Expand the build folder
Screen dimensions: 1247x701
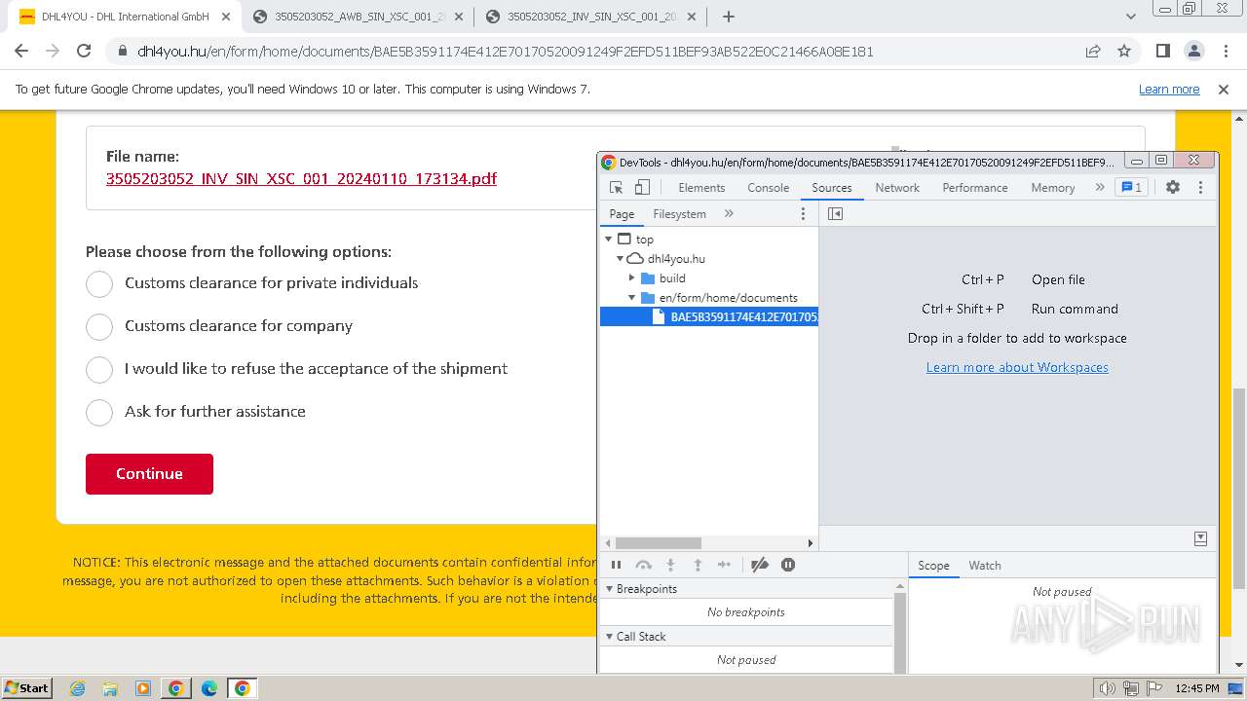[632, 278]
